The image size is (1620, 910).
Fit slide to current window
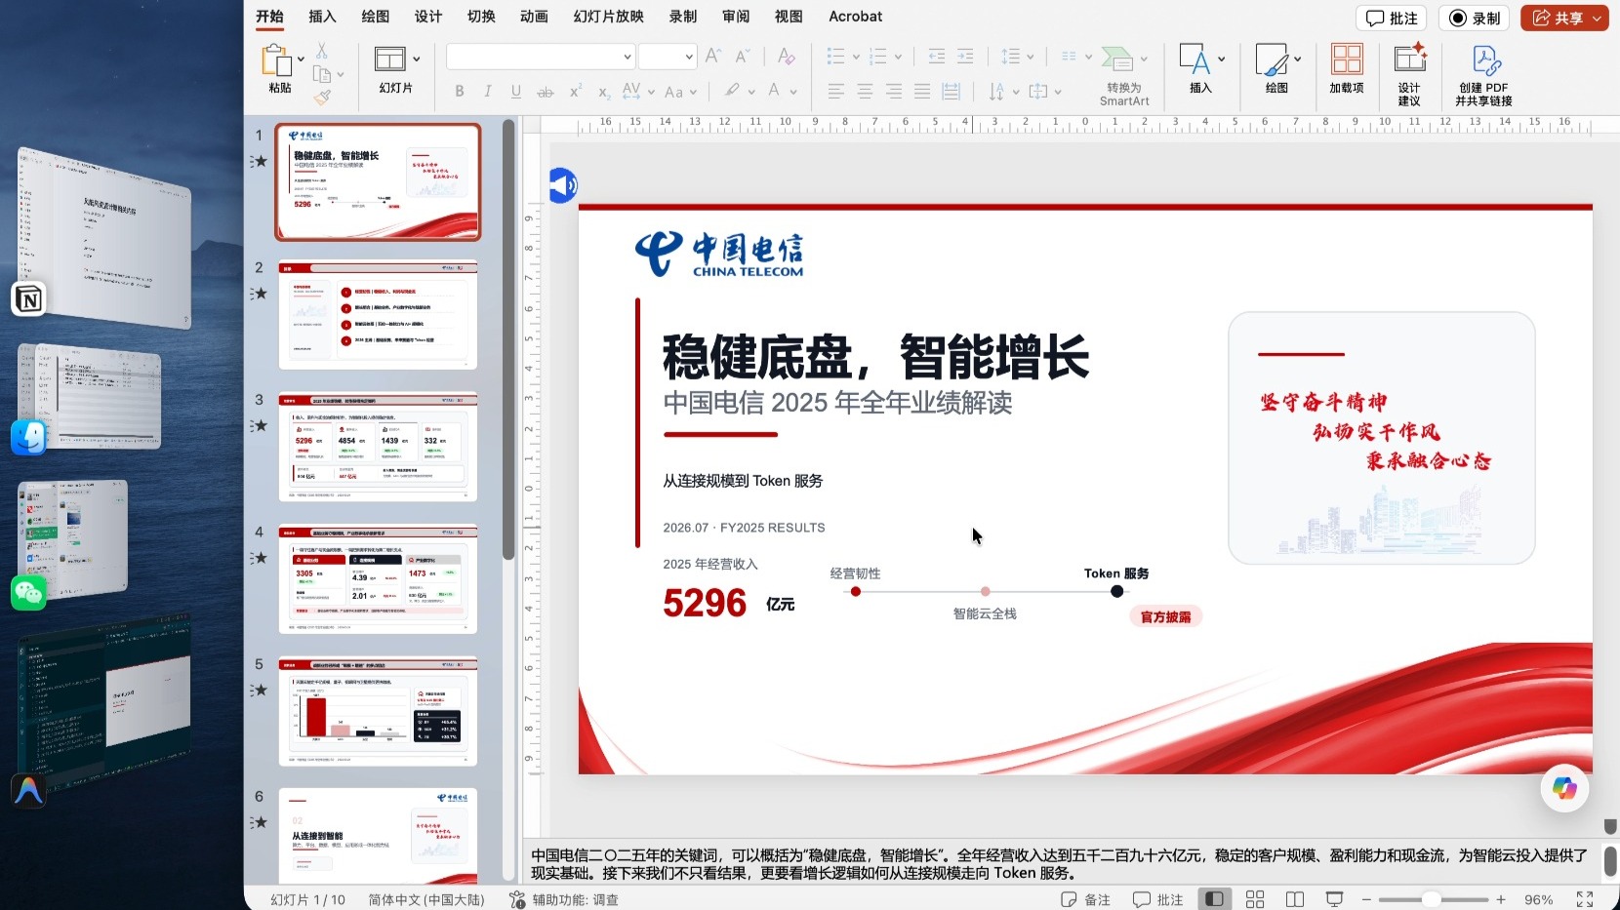coord(1585,899)
